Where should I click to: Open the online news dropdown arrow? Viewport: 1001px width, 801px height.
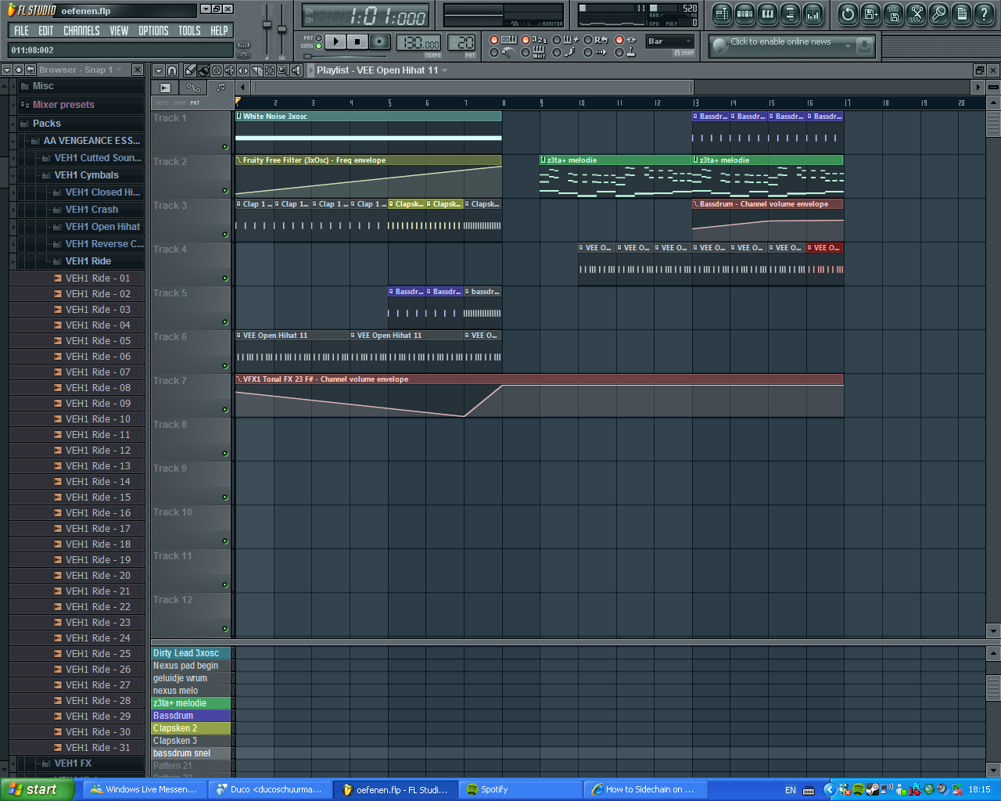pyautogui.click(x=848, y=46)
